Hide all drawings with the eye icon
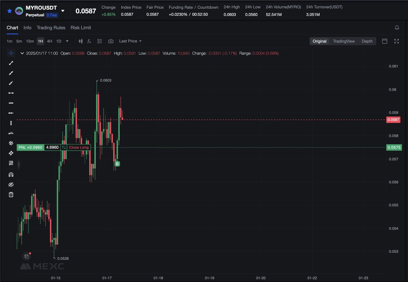 tap(11, 185)
